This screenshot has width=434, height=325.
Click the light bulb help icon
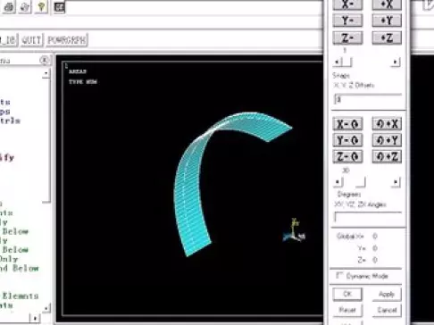point(41,6)
